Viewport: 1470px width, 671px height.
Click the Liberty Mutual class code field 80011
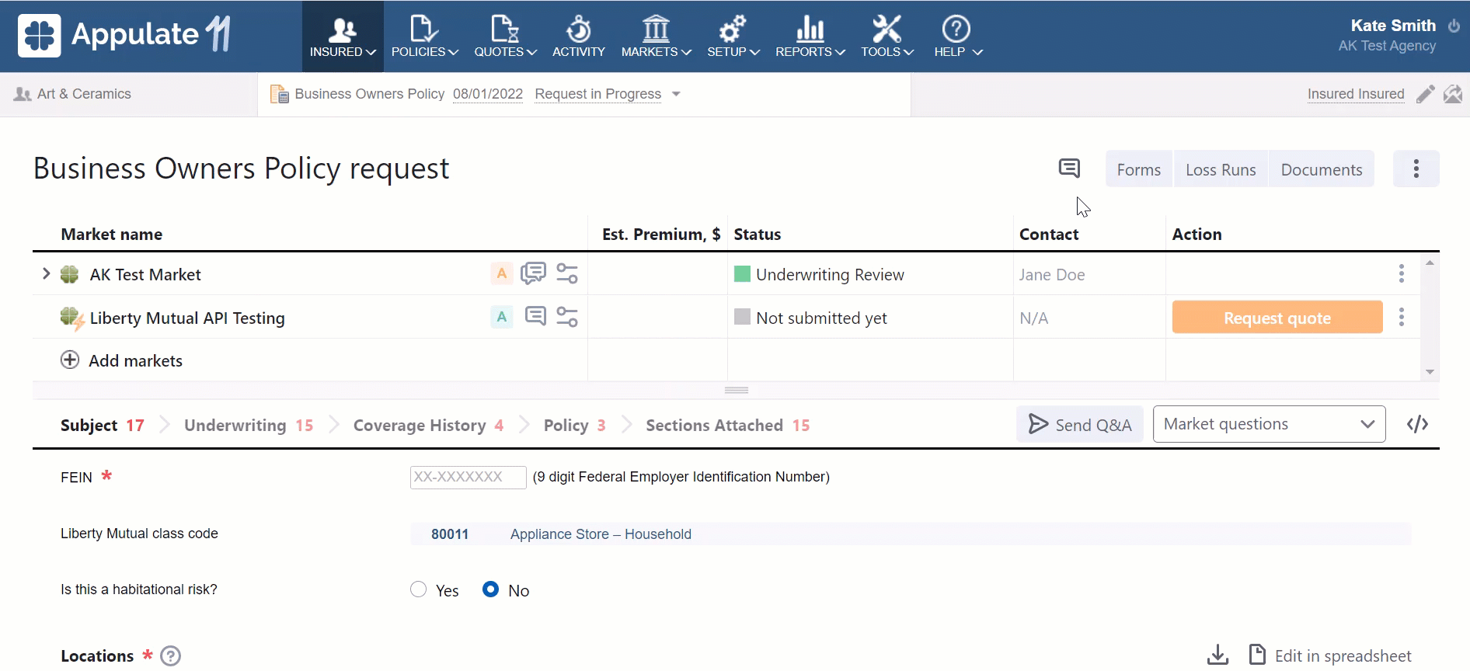point(911,534)
